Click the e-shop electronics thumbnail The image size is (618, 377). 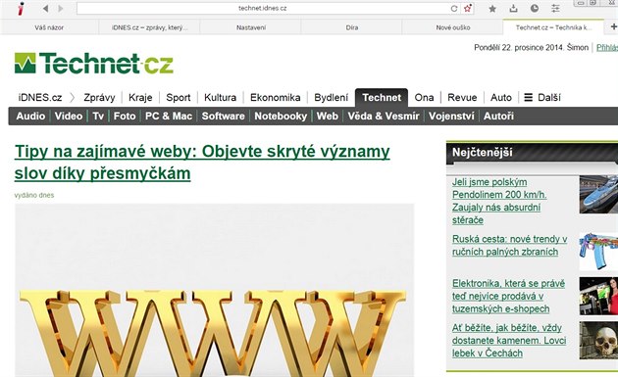(598, 296)
